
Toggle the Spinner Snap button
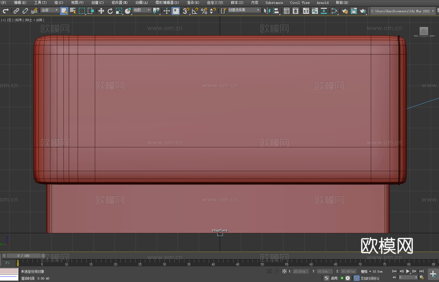click(x=213, y=11)
